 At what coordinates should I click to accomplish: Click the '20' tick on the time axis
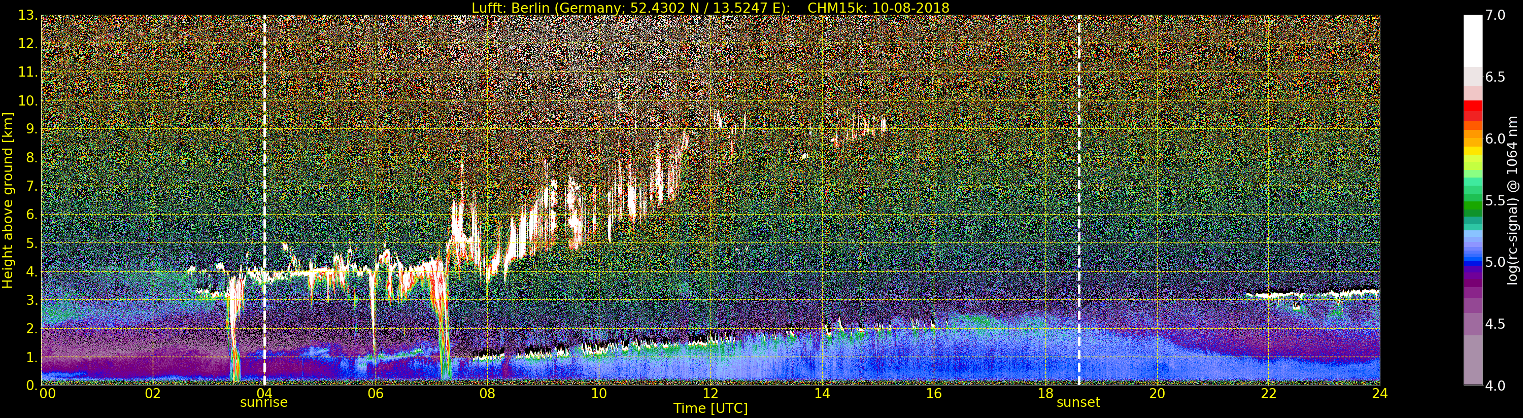1157,393
